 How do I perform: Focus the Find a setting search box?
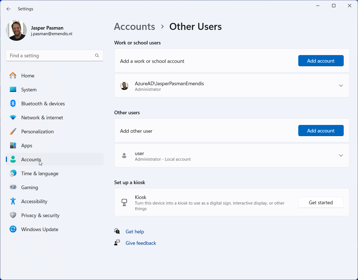coord(50,56)
